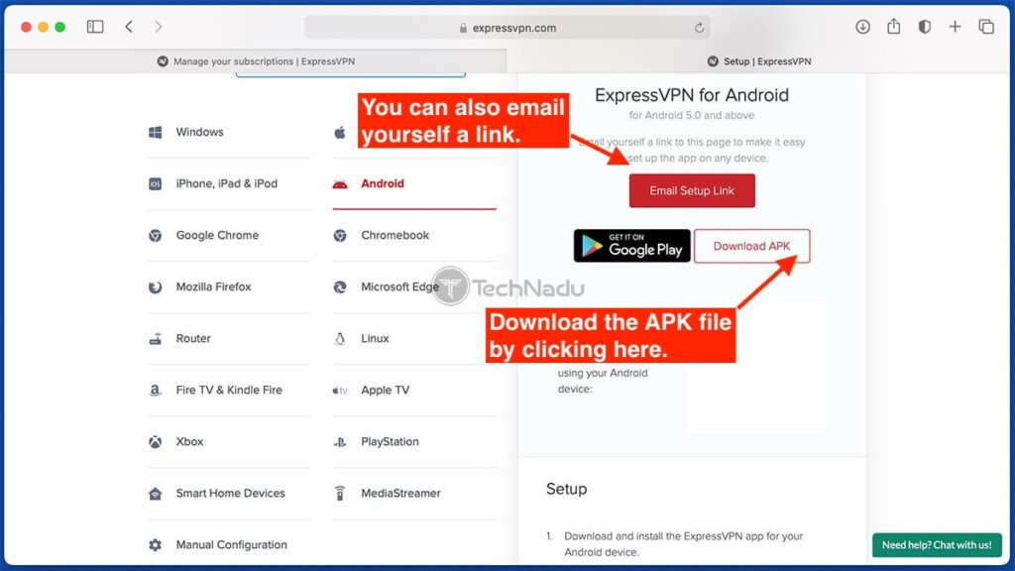Click the MediaStreamer icon
Viewport: 1015px width, 571px height.
coord(340,494)
